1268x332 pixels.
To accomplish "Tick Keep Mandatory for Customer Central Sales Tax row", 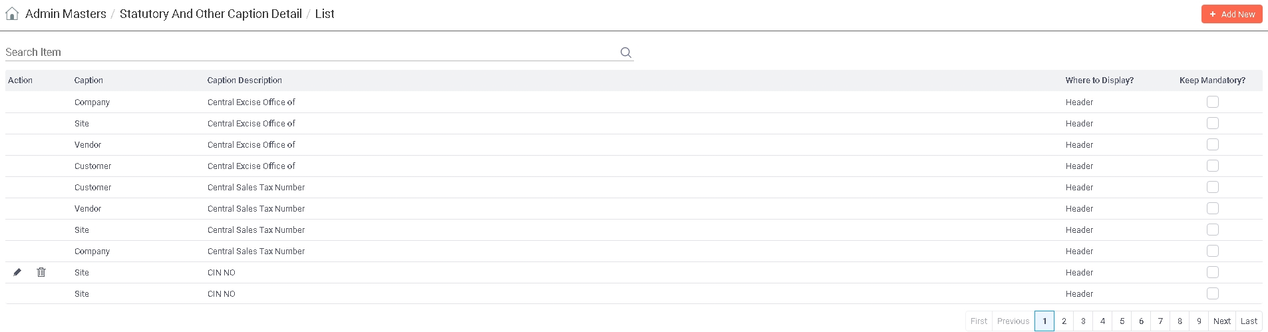I will pyautogui.click(x=1212, y=187).
